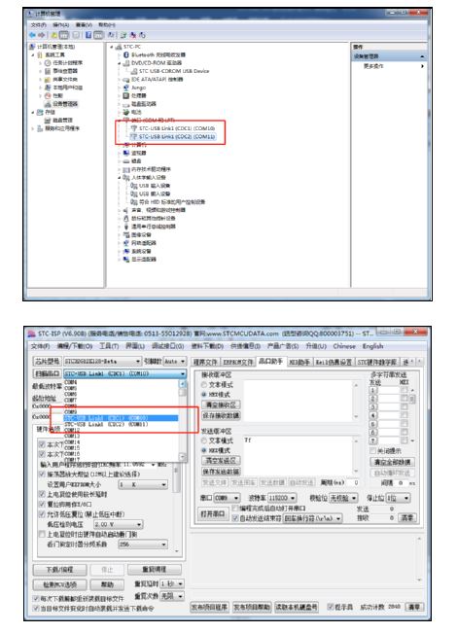Open Action menu in Computer Management
This screenshot has height=633, width=457.
click(60, 25)
